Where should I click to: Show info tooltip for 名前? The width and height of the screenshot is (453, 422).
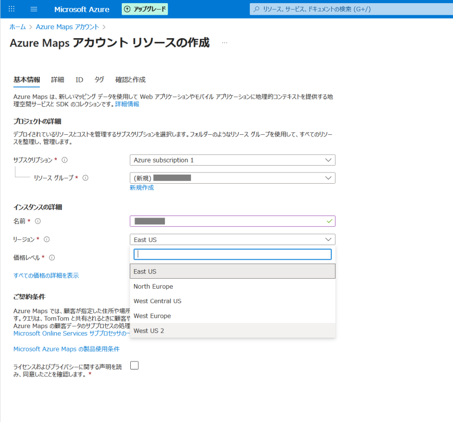[x=38, y=221]
